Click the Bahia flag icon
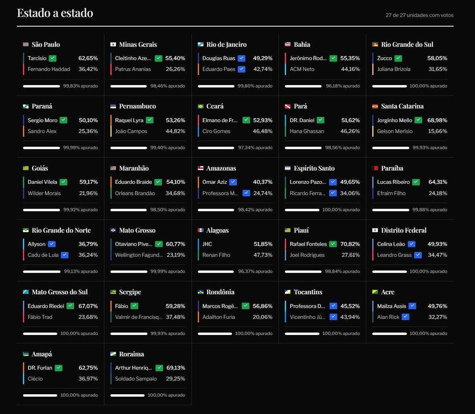The height and width of the screenshot is (414, 475). coord(288,45)
